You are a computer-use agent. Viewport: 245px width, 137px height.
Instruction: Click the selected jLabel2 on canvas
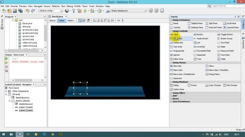(80, 88)
